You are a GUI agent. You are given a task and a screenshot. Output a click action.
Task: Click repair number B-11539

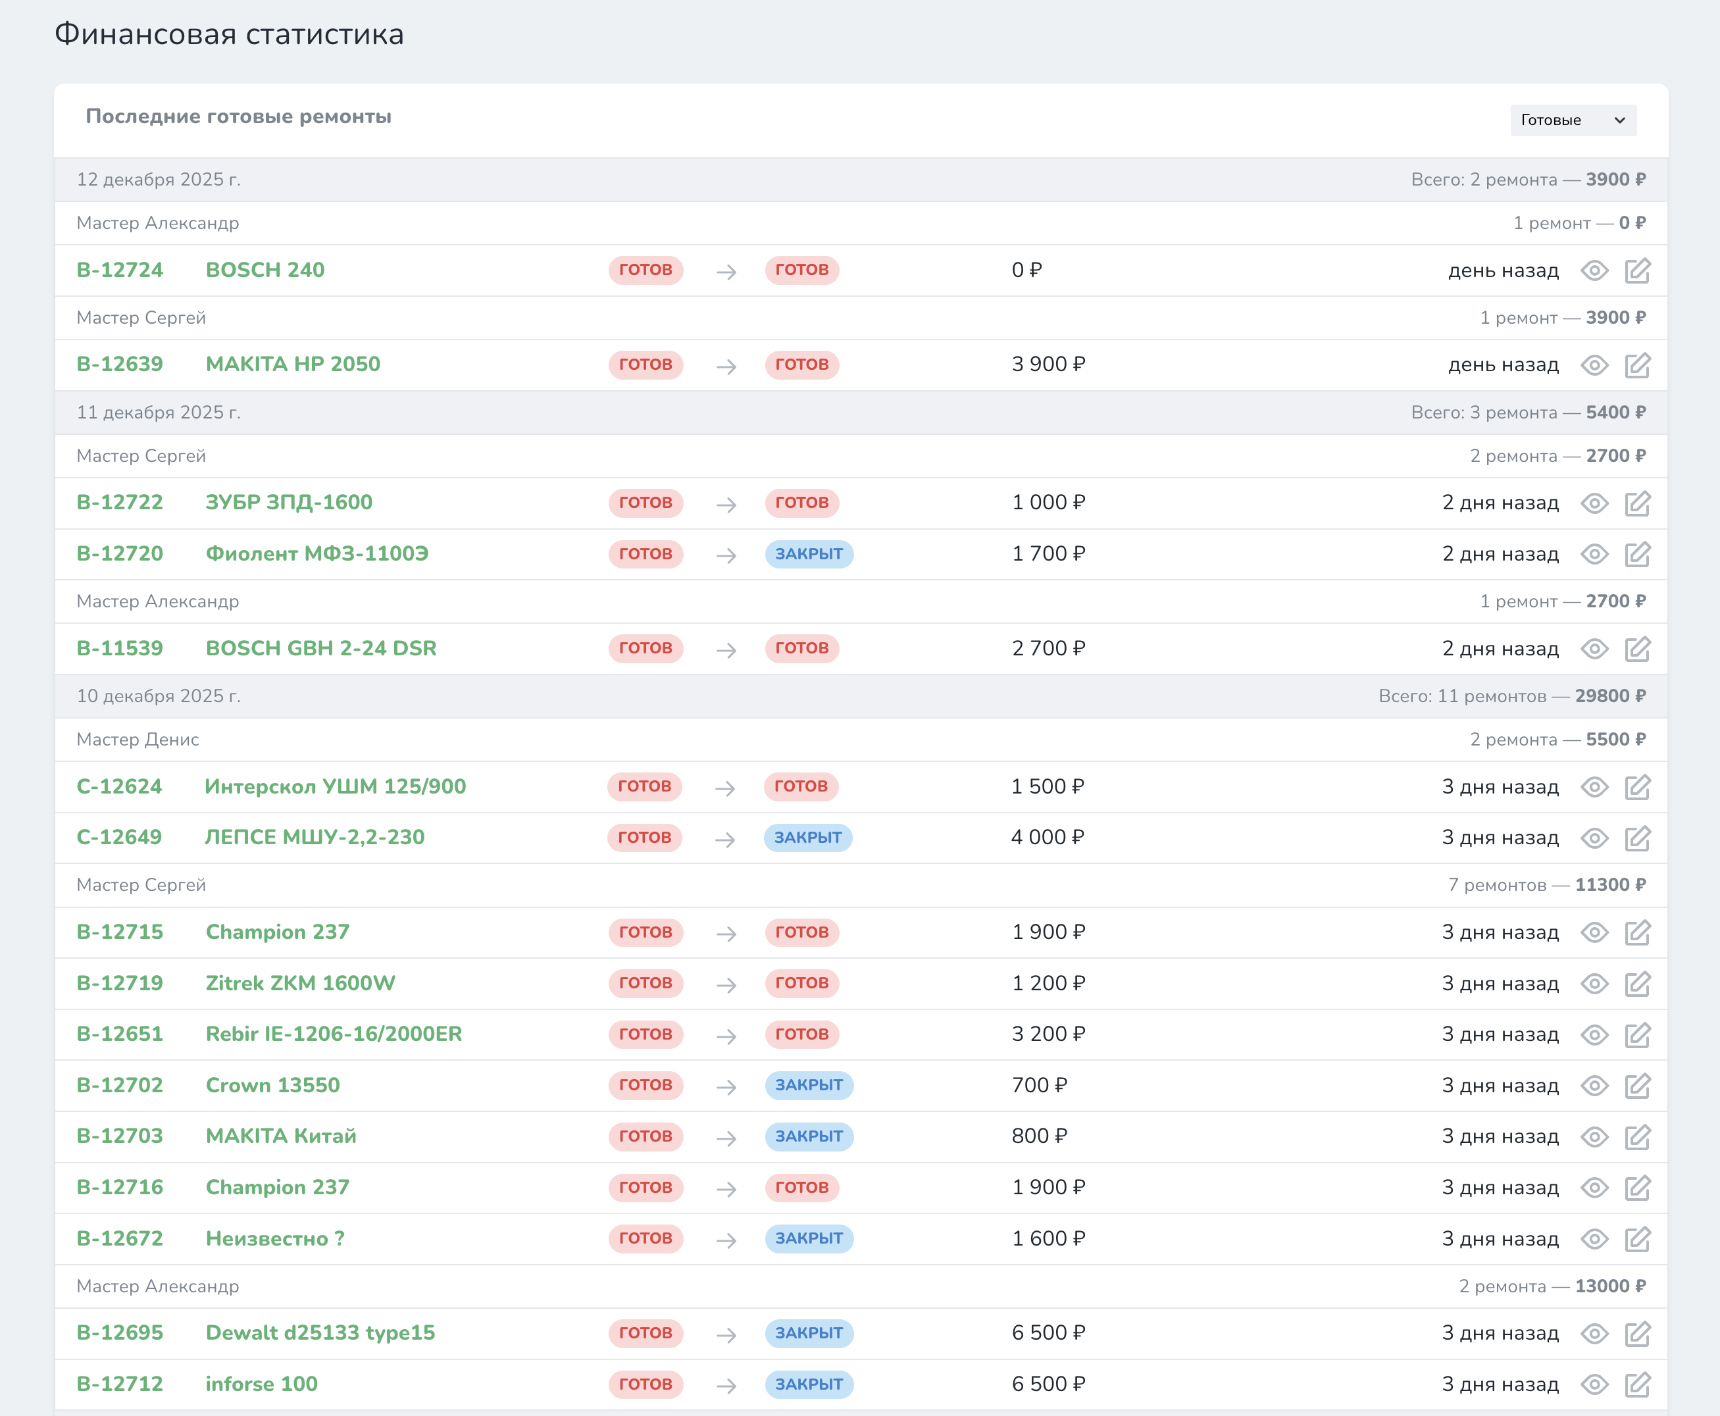coord(120,649)
